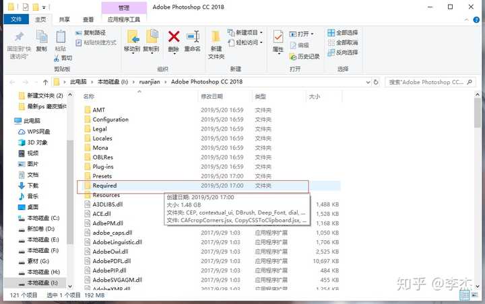The width and height of the screenshot is (485, 304).
Task: Switch to the Home ribbon tab
Action: (40, 19)
